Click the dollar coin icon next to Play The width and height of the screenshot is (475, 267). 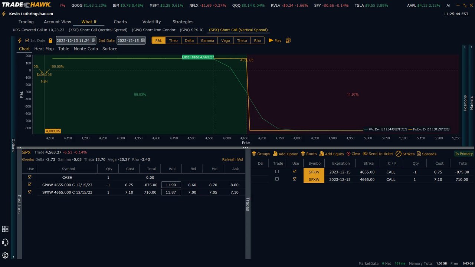point(288,40)
